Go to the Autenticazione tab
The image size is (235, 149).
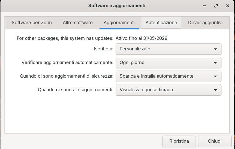click(161, 23)
